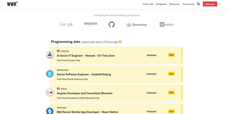Open Angular Developer and Consultant job
This screenshot has width=228, height=114.
tap(84, 93)
